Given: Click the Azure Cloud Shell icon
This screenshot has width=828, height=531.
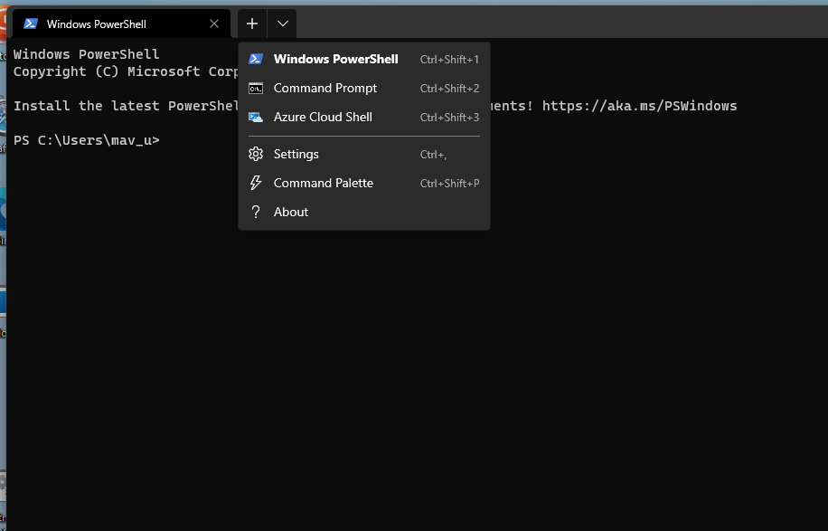Looking at the screenshot, I should (x=256, y=117).
